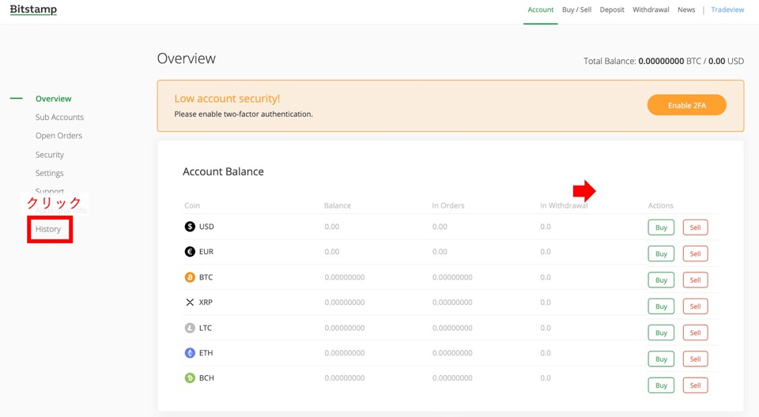Open Security in the sidebar
The image size is (759, 417).
click(49, 155)
